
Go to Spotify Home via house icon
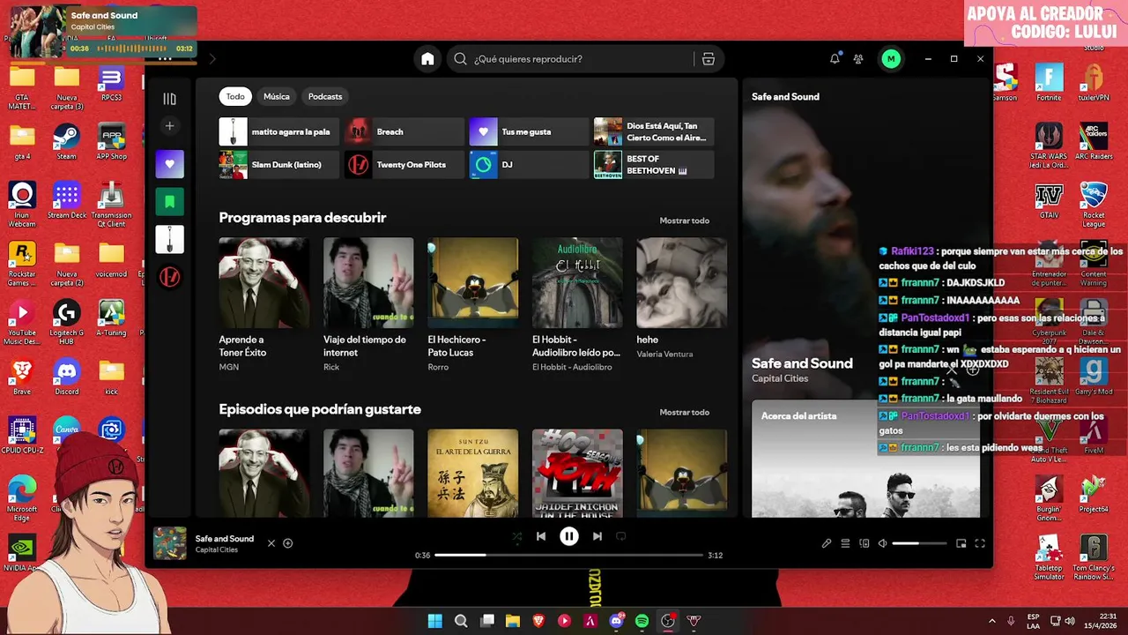tap(427, 59)
